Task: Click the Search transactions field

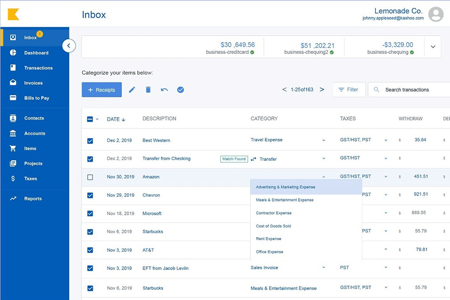Action: [409, 90]
